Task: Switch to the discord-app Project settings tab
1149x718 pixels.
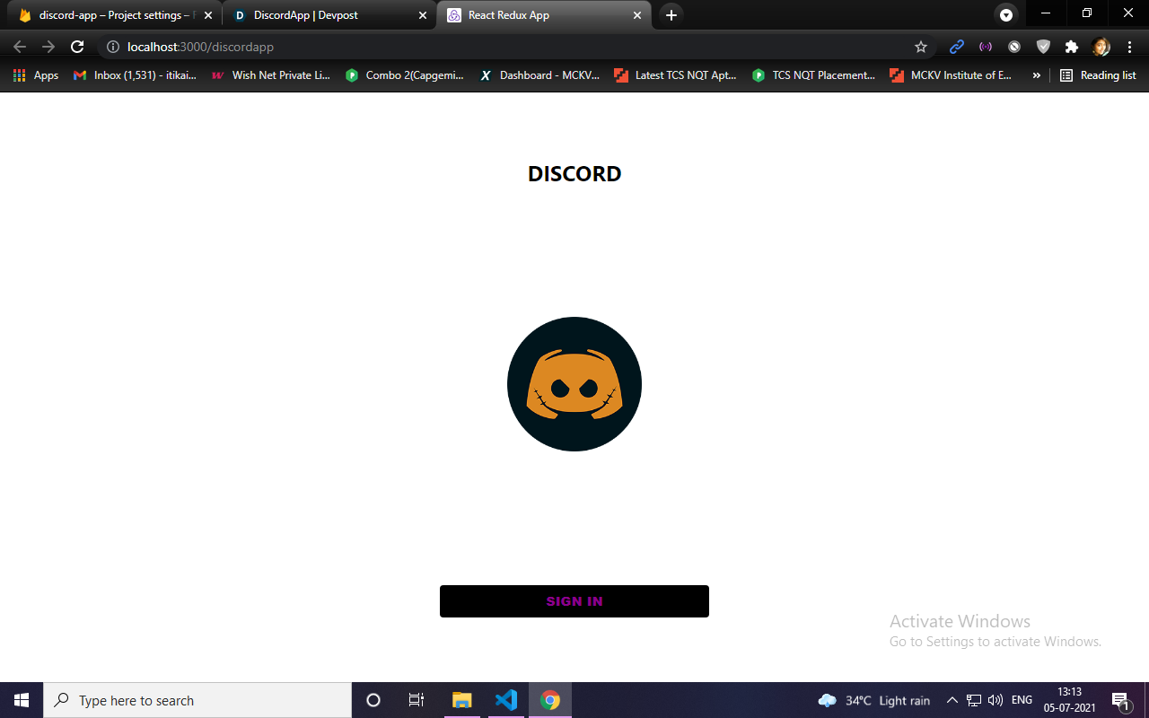Action: pos(115,15)
